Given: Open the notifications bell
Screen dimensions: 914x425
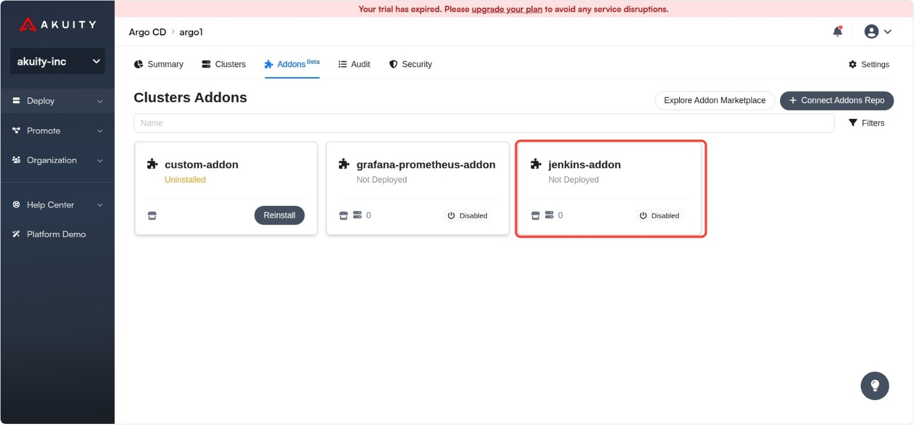Looking at the screenshot, I should [x=837, y=31].
